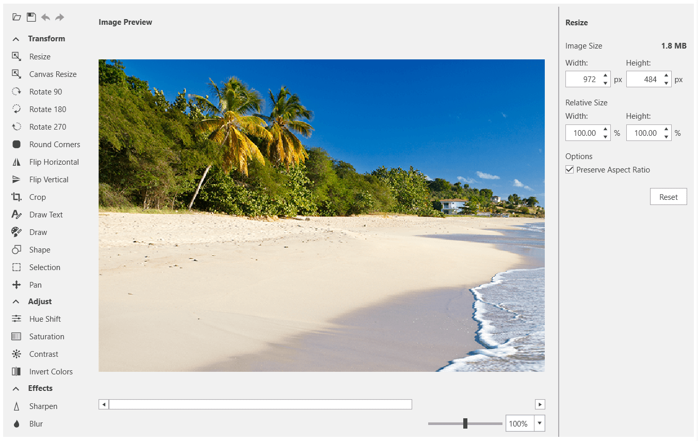Save the image with the save icon
Screen dimensions: 698x441
tap(31, 17)
